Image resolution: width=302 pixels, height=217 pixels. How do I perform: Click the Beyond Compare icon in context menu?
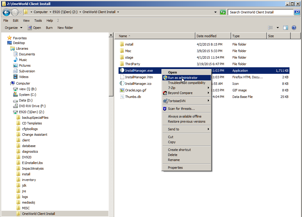point(165,93)
